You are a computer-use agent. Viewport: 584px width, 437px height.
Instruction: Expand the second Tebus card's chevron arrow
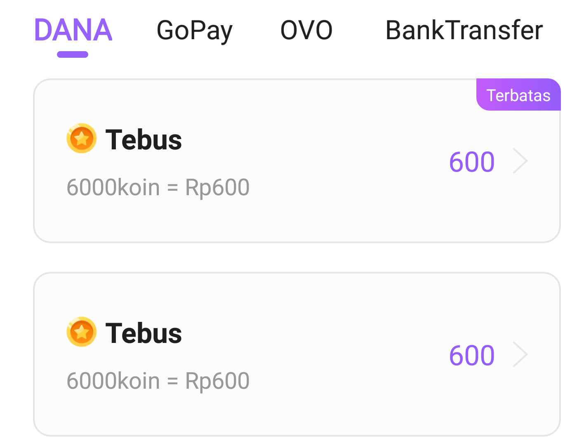coord(520,354)
